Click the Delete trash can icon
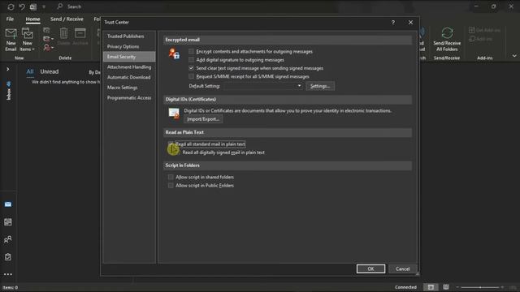520x292 pixels. point(63,33)
